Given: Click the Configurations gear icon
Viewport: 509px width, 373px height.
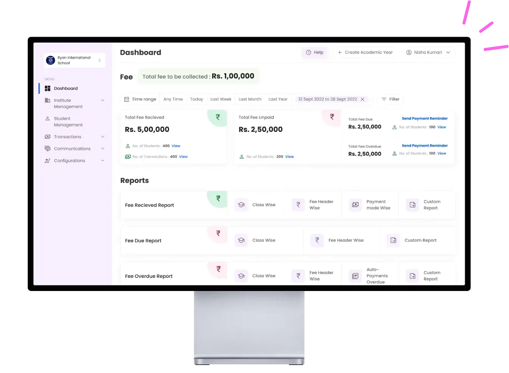Looking at the screenshot, I should [47, 160].
